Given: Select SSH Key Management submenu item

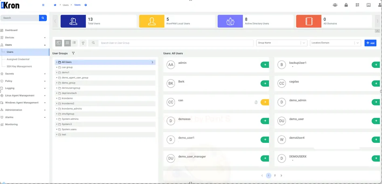Looking at the screenshot, I should (19, 66).
